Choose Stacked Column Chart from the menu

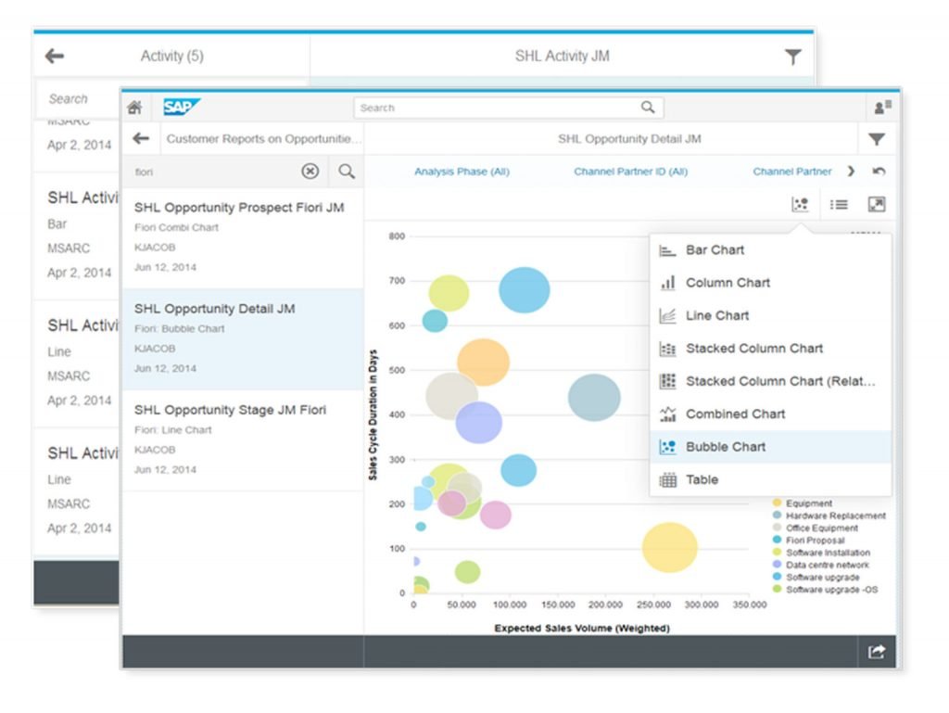[755, 348]
